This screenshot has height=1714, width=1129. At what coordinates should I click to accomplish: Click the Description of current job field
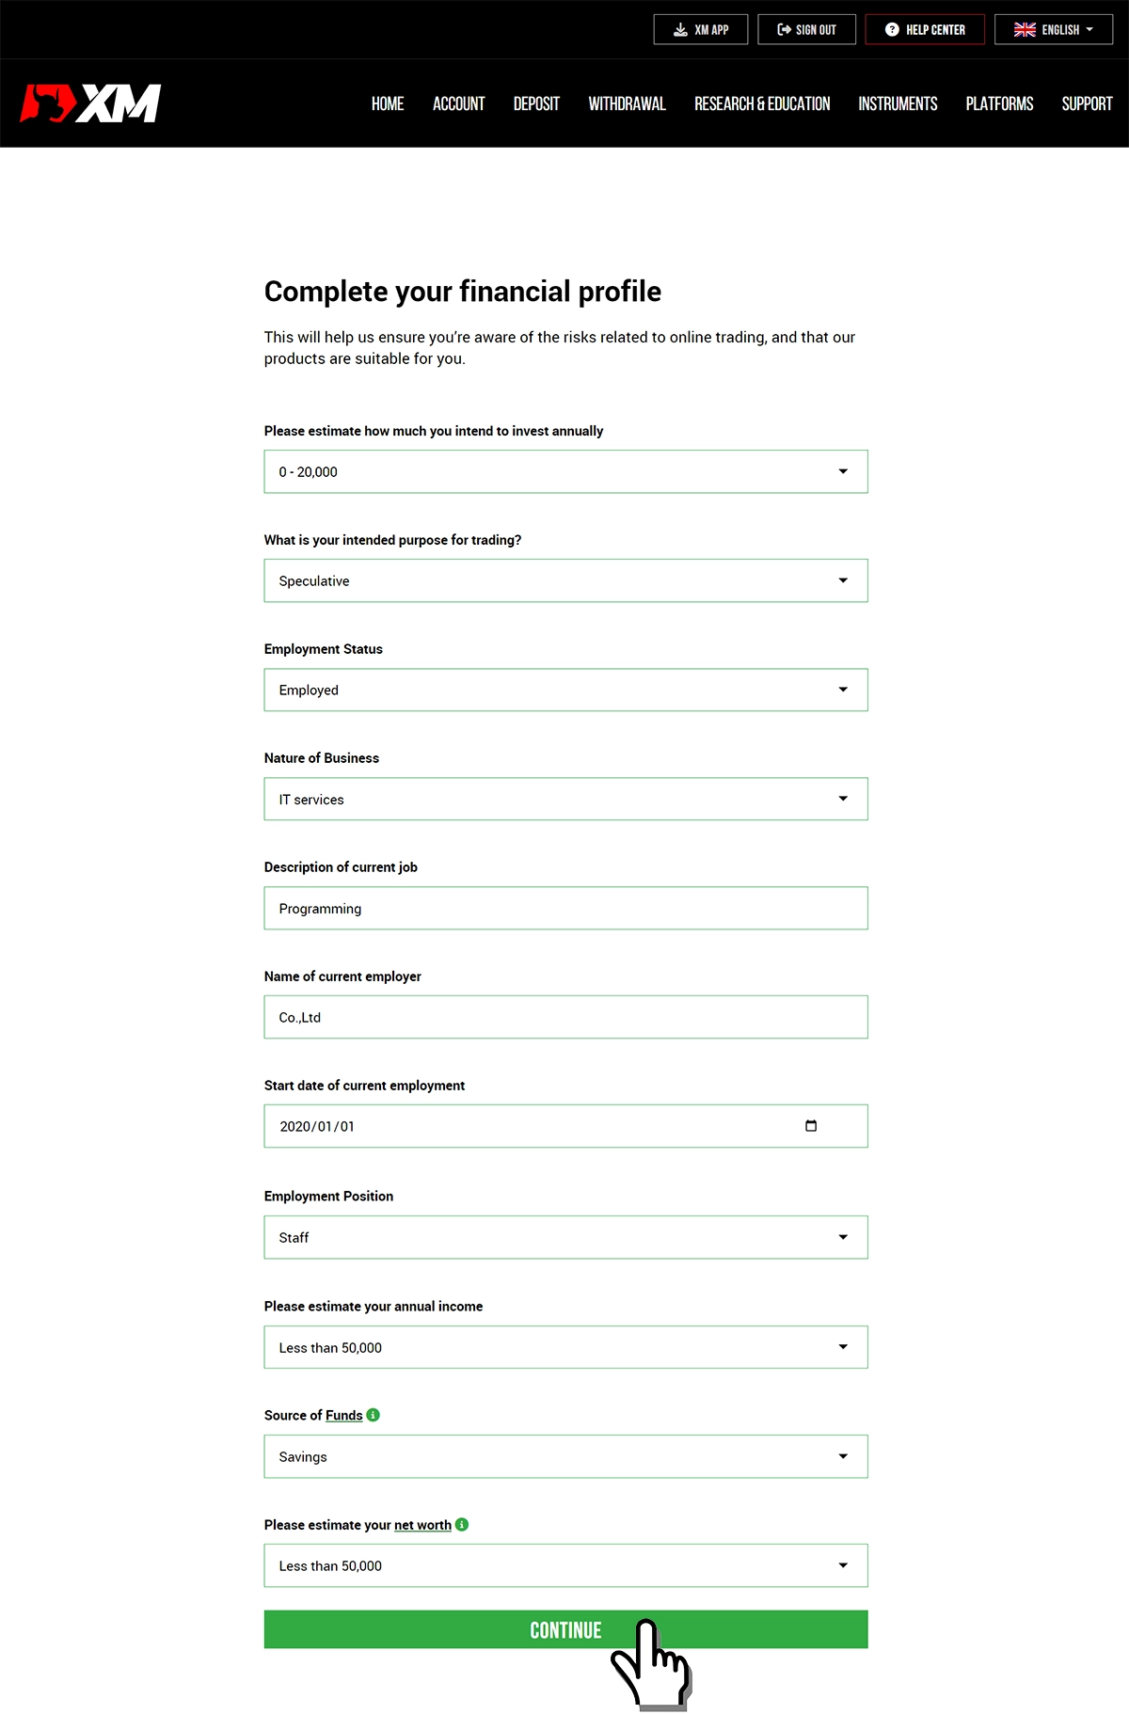[x=565, y=908]
